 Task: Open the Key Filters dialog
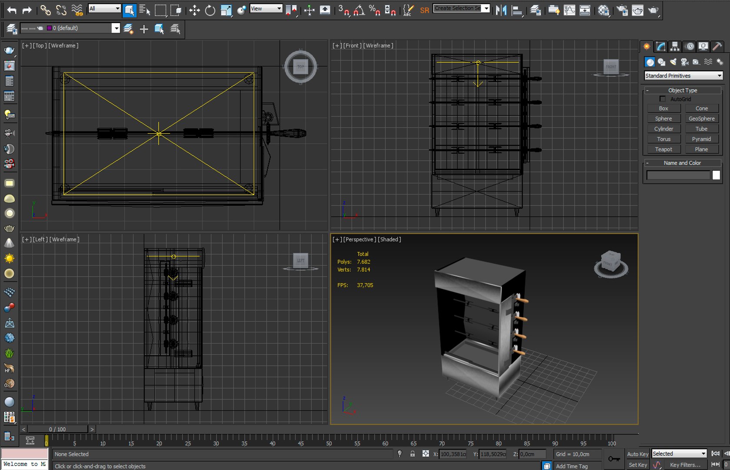click(685, 465)
